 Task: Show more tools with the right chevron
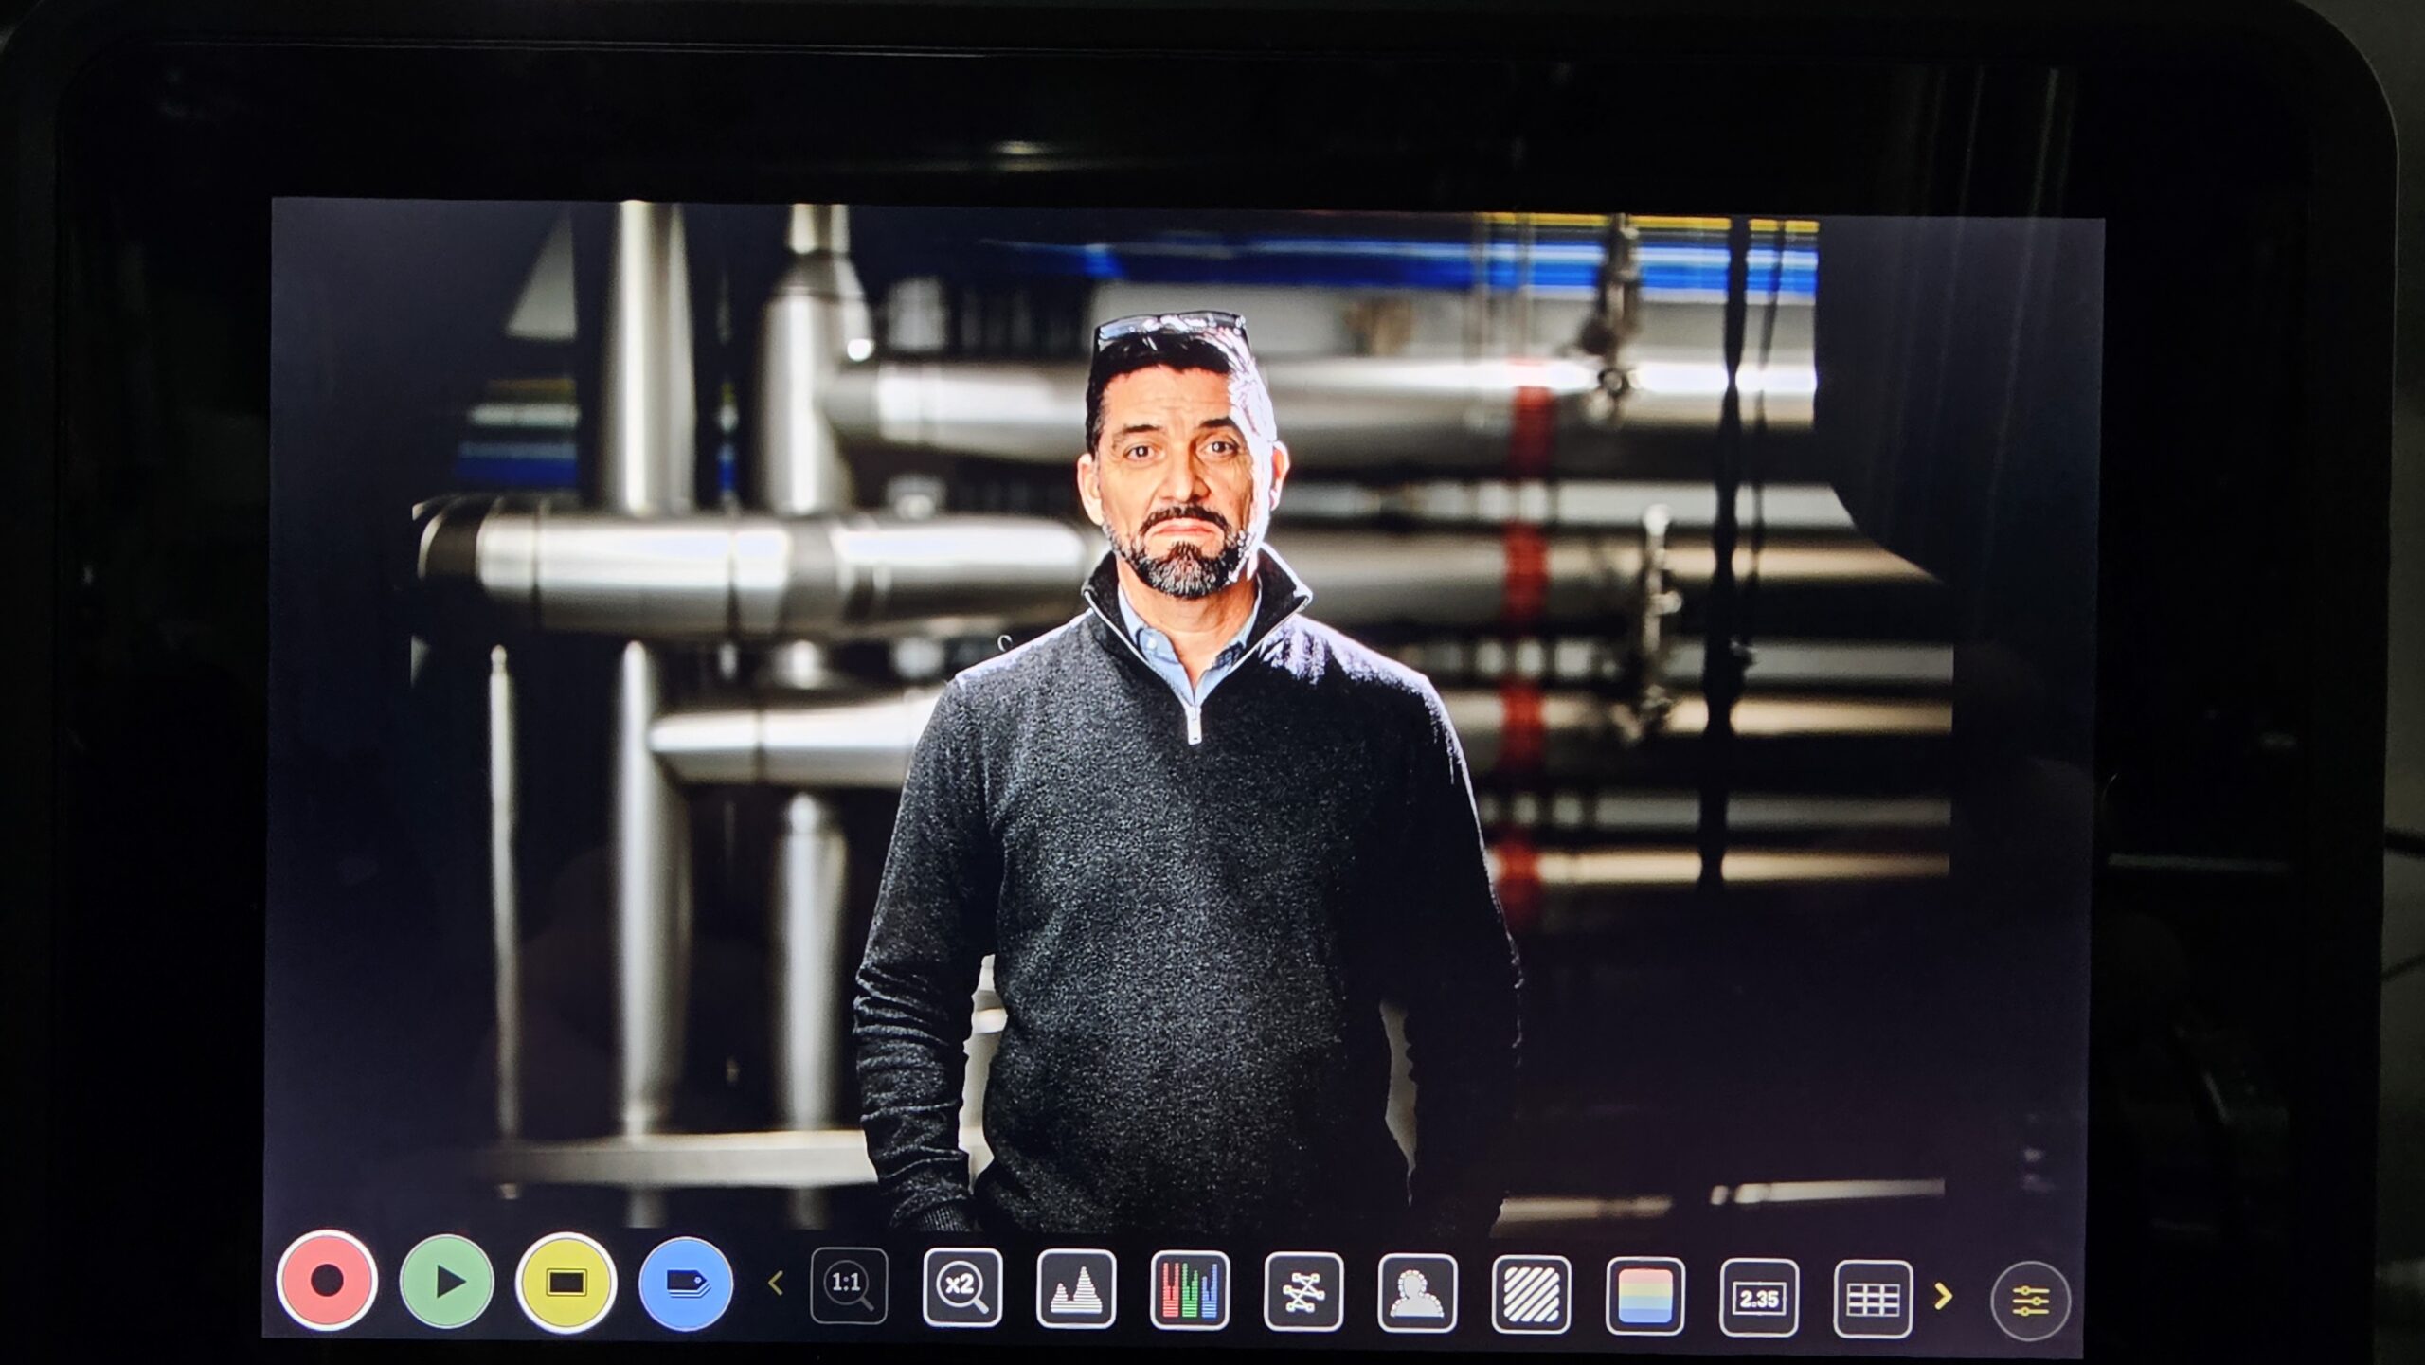point(1943,1296)
